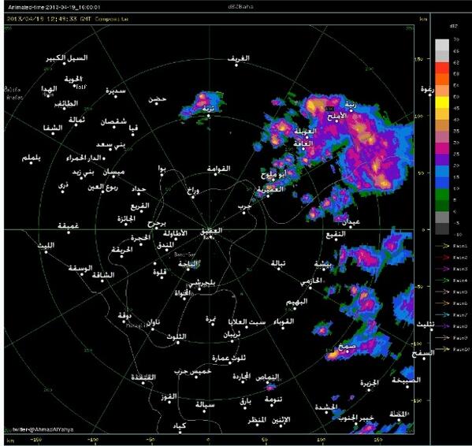The height and width of the screenshot is (446, 472).
Task: Click the Animated time header text
Action: pyautogui.click(x=54, y=7)
